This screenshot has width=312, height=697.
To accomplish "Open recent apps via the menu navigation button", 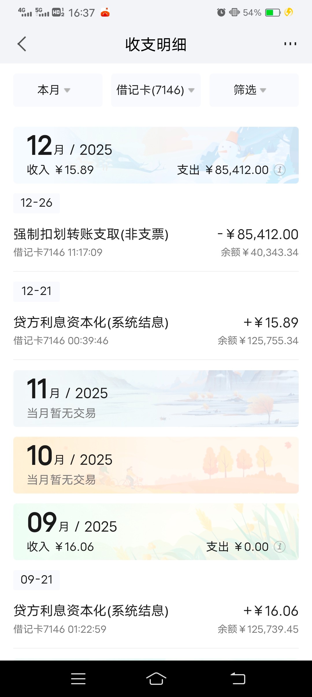I will [x=78, y=679].
